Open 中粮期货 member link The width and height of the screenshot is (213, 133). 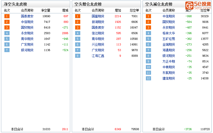(x=169, y=67)
